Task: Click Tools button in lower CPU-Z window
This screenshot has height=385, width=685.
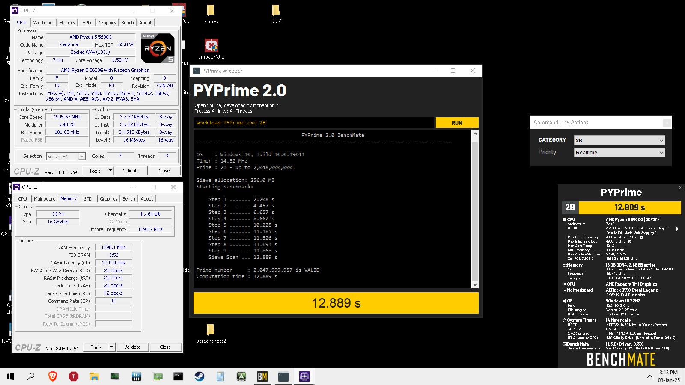Action: (96, 346)
